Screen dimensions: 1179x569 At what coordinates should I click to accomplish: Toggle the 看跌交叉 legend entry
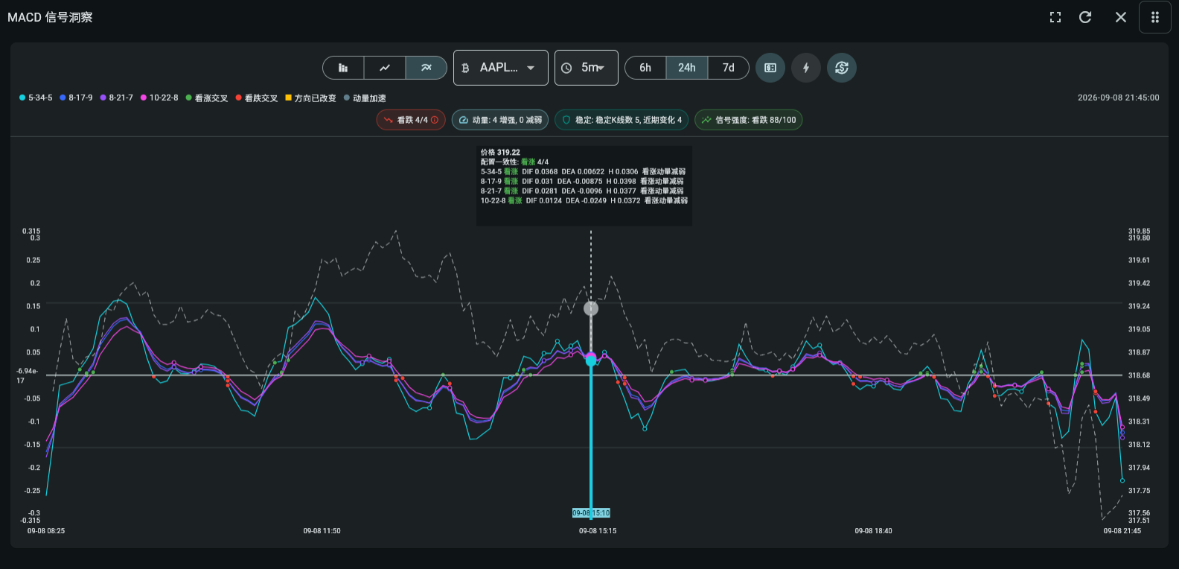(257, 98)
